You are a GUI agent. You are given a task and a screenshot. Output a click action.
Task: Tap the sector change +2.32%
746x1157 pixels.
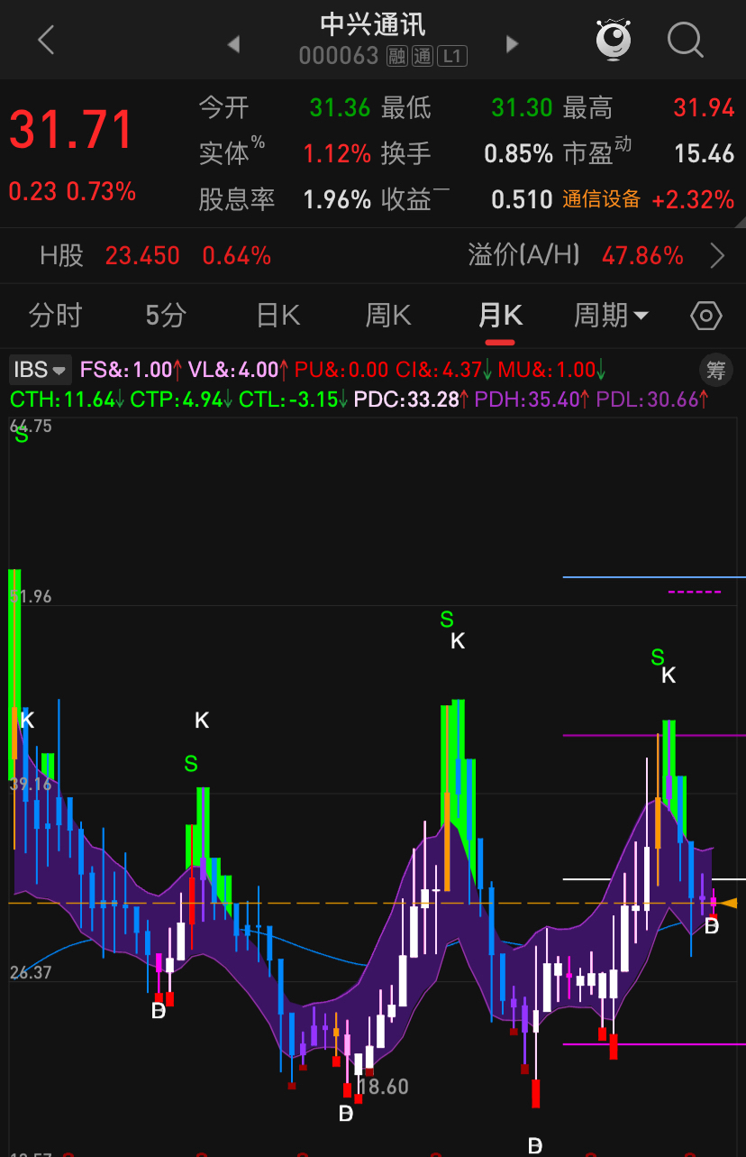[693, 199]
